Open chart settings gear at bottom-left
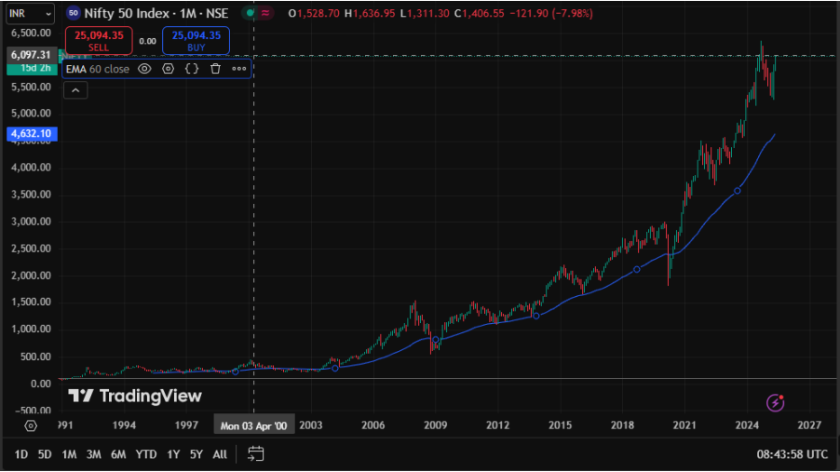This screenshot has width=840, height=472. (31, 425)
